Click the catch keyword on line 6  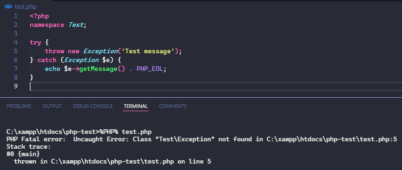tap(47, 60)
